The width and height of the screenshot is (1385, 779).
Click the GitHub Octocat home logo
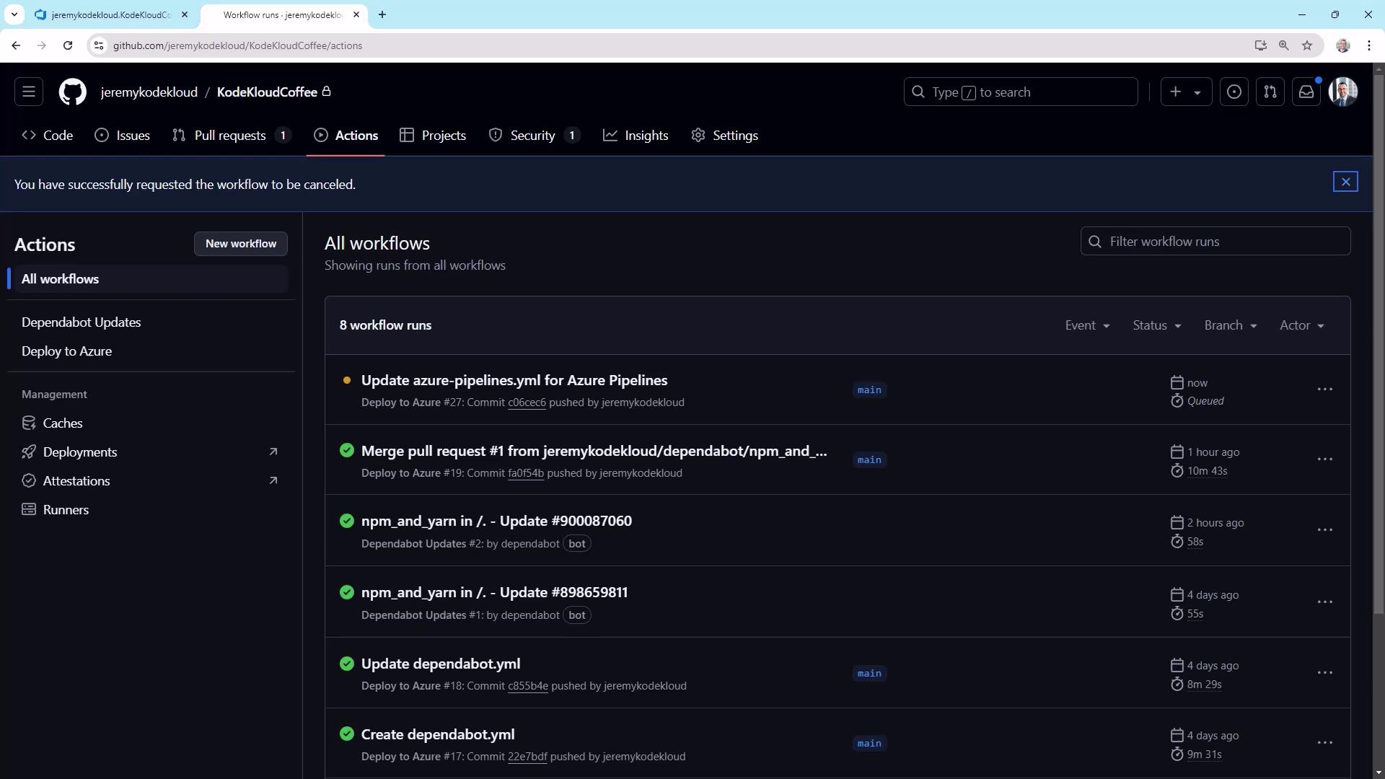(x=72, y=92)
